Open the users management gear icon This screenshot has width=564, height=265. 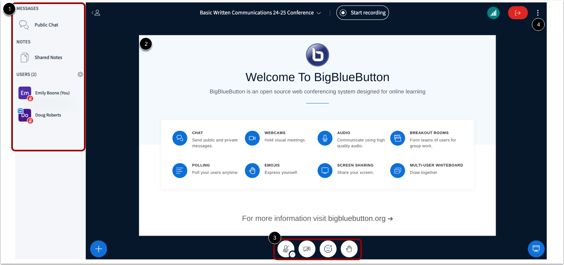point(80,74)
